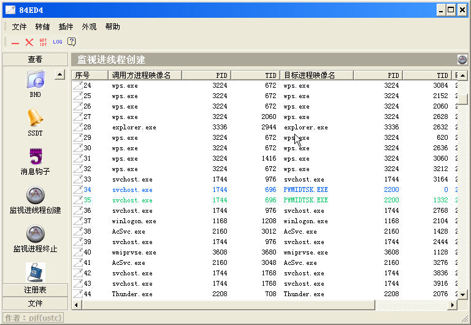Click the row icon for entry 24

click(78, 85)
